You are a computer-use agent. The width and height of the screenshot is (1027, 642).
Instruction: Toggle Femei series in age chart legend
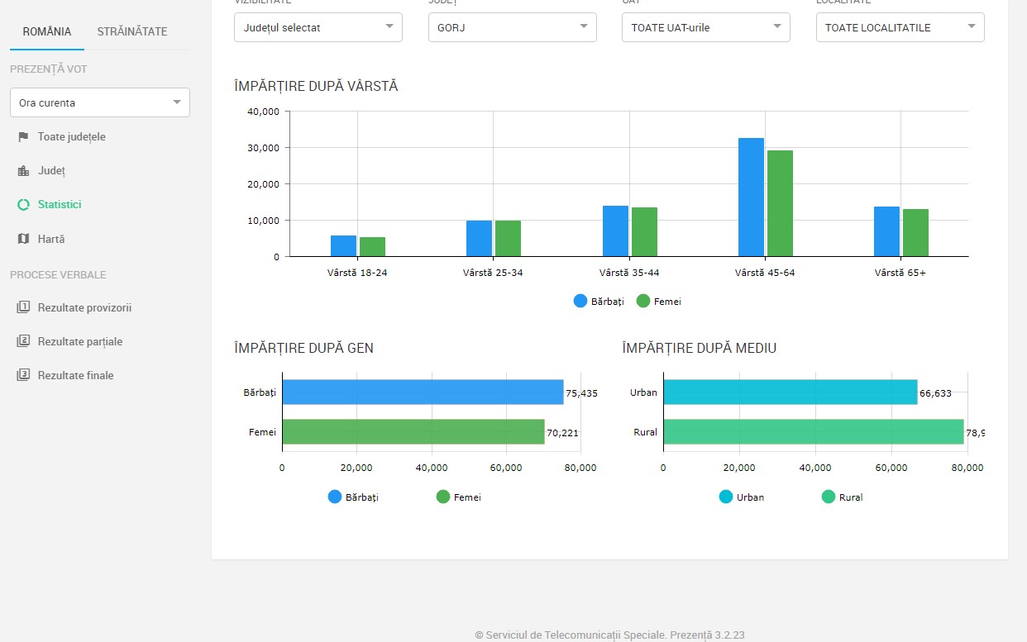click(659, 302)
